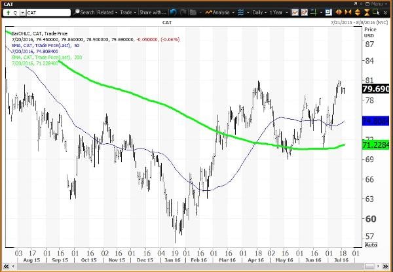Click the Share with... button
This screenshot has width=393, height=272.
pos(153,12)
